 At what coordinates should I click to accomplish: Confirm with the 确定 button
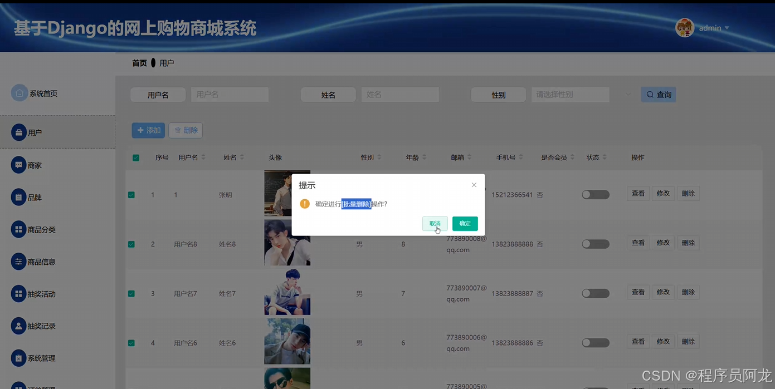(x=465, y=224)
